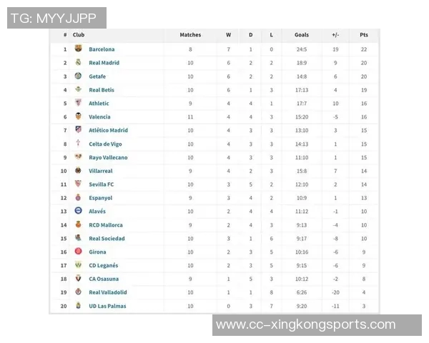Open the Espanyol team page link
The width and height of the screenshot is (429, 343).
(100, 198)
